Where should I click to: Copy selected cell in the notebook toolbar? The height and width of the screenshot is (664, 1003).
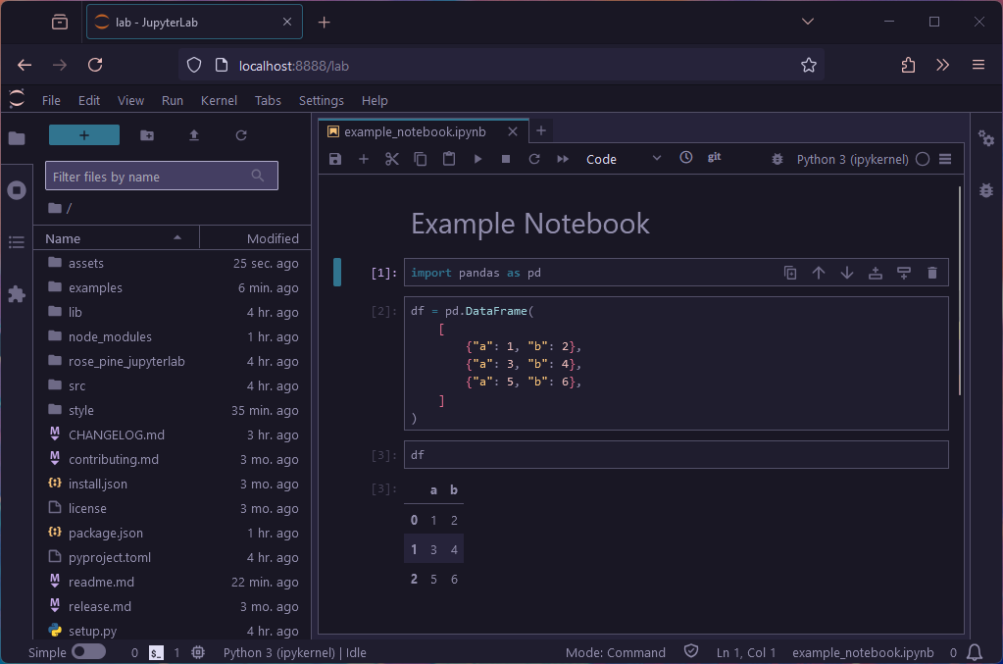click(x=421, y=159)
